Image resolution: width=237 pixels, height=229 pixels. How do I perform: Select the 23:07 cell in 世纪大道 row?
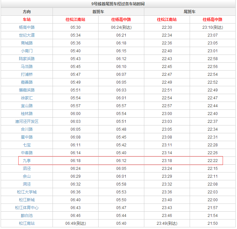point(213,35)
